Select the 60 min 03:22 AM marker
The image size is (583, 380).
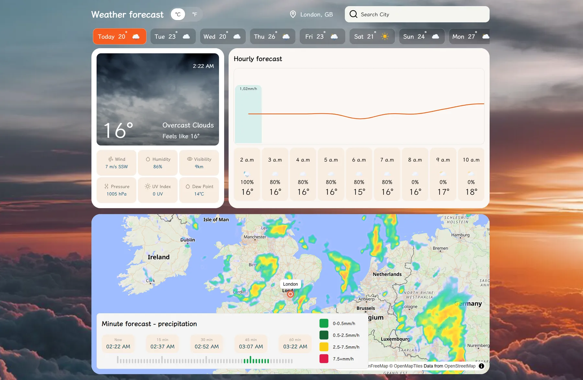click(295, 344)
